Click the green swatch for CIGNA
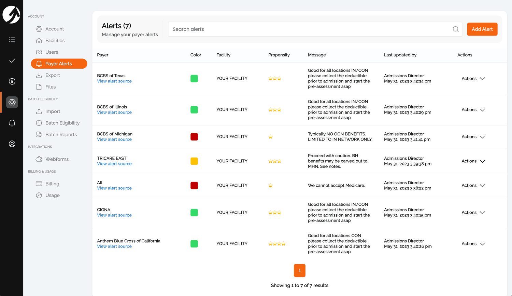Image resolution: width=512 pixels, height=296 pixels. tap(194, 213)
